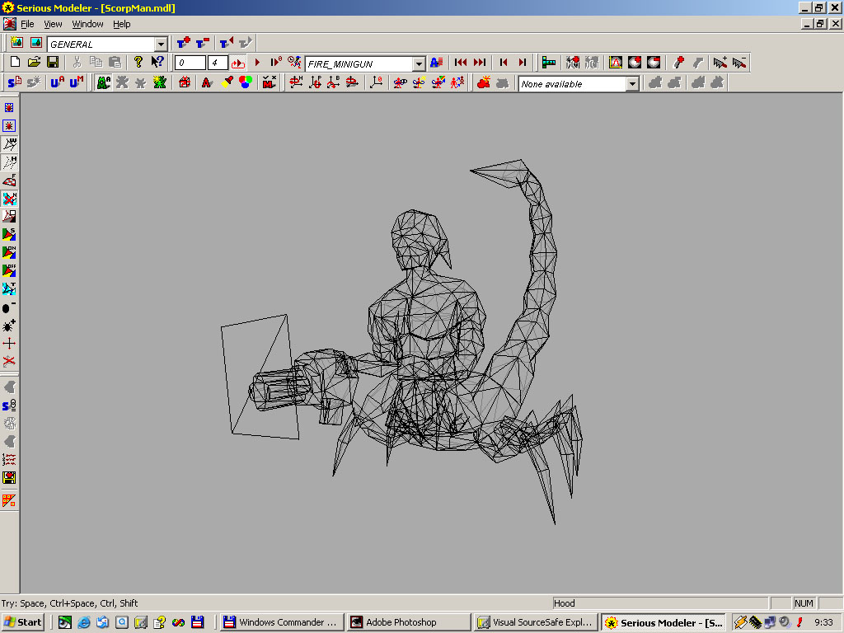The height and width of the screenshot is (633, 844).
Task: Expand the GENERAL texture dropdown
Action: pos(161,45)
